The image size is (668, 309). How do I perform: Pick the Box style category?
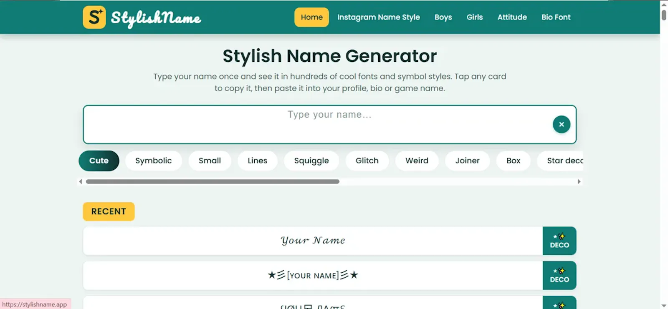pos(513,161)
